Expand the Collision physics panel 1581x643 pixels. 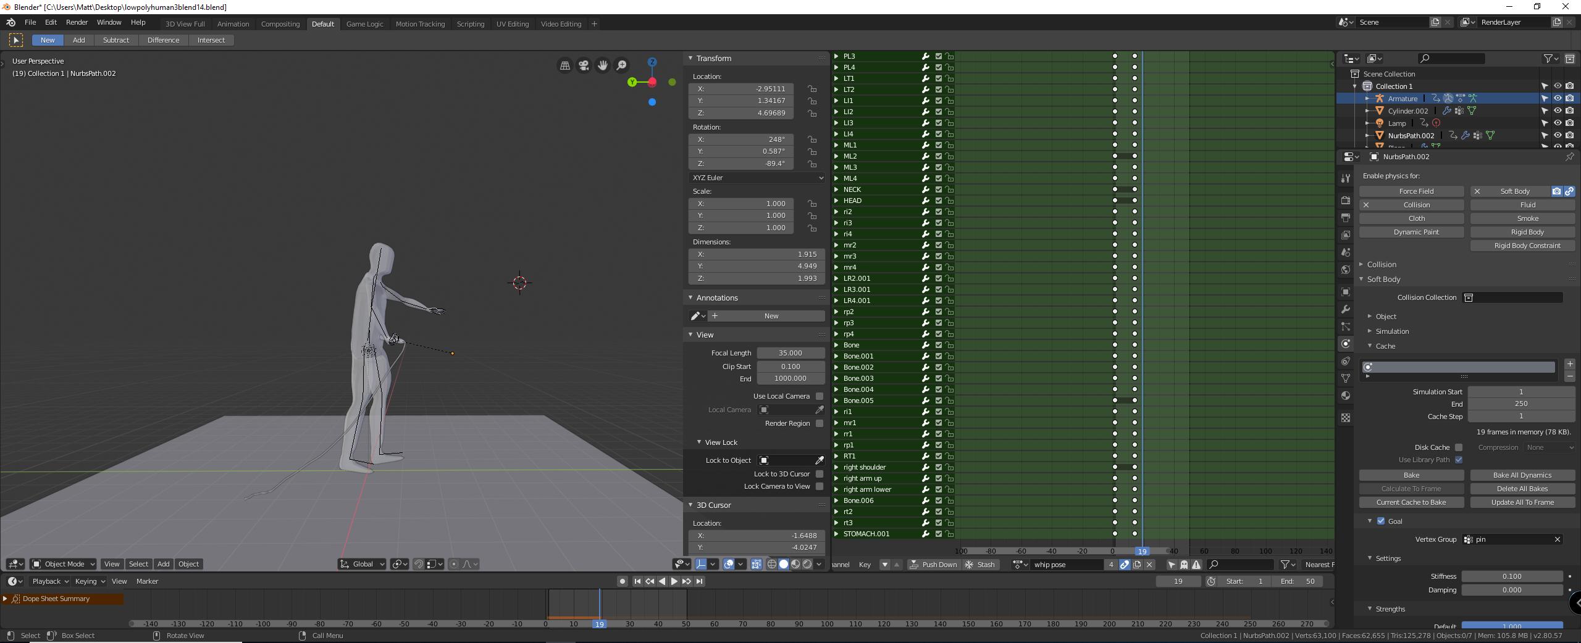[x=1382, y=264]
